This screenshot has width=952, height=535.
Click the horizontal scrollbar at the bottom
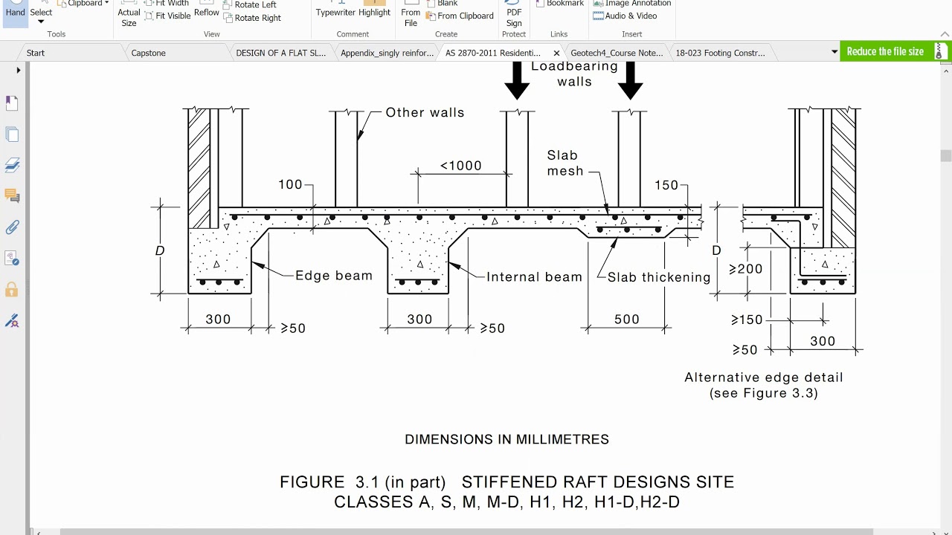tap(467, 532)
